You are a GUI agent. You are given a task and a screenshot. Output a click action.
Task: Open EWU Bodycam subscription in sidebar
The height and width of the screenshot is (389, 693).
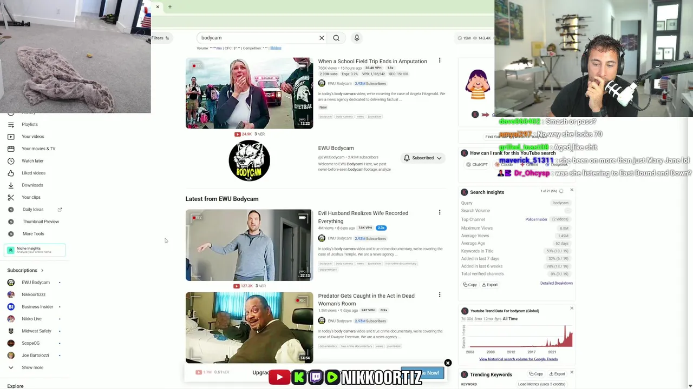click(x=36, y=283)
